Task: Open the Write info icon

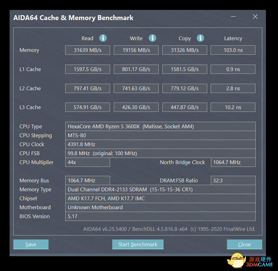Action: [152, 38]
